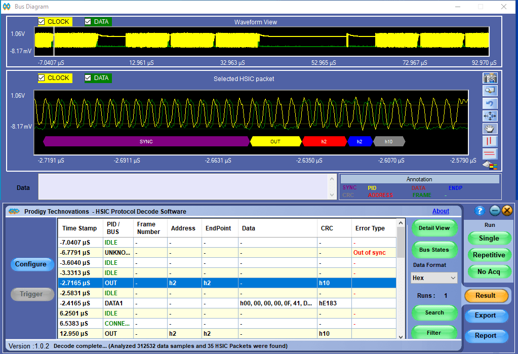Enable the vertical cursors icon
The image size is (518, 354).
[x=490, y=141]
